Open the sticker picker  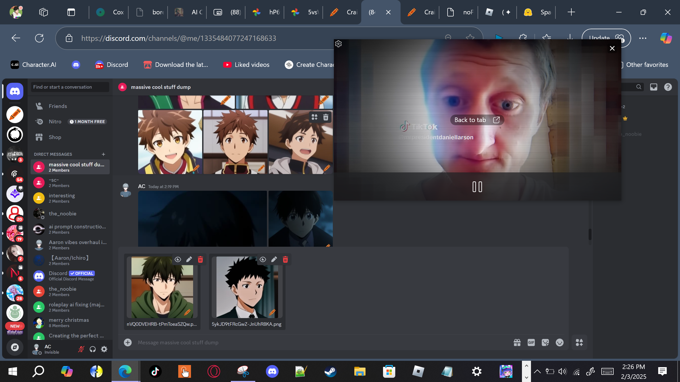(545, 342)
